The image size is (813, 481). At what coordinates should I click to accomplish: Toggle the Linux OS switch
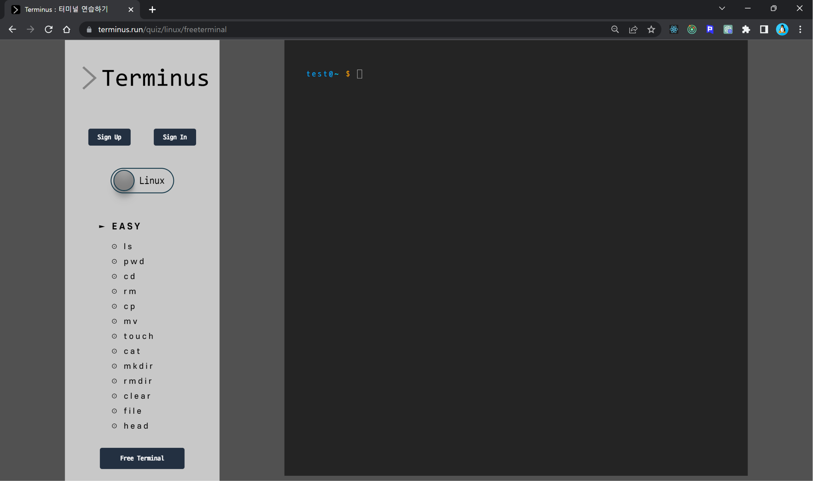tap(142, 180)
